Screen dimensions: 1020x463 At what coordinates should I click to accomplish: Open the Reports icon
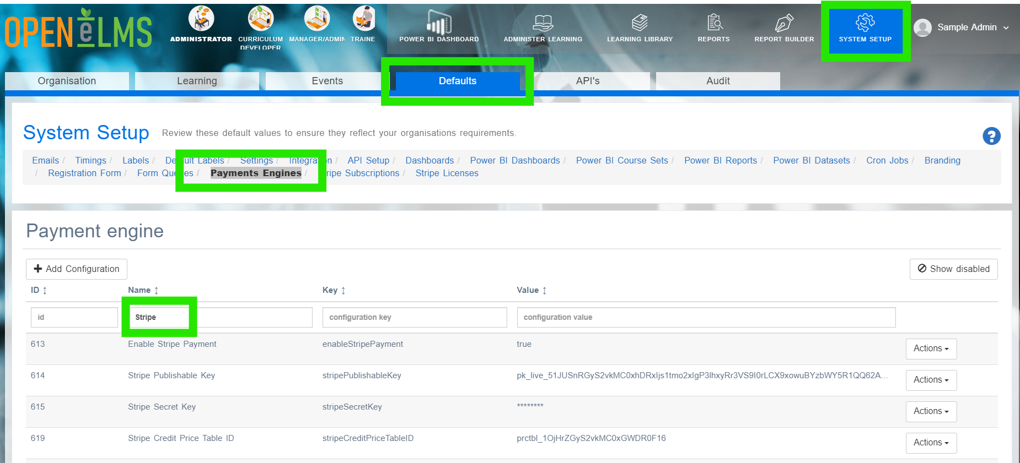pyautogui.click(x=714, y=23)
